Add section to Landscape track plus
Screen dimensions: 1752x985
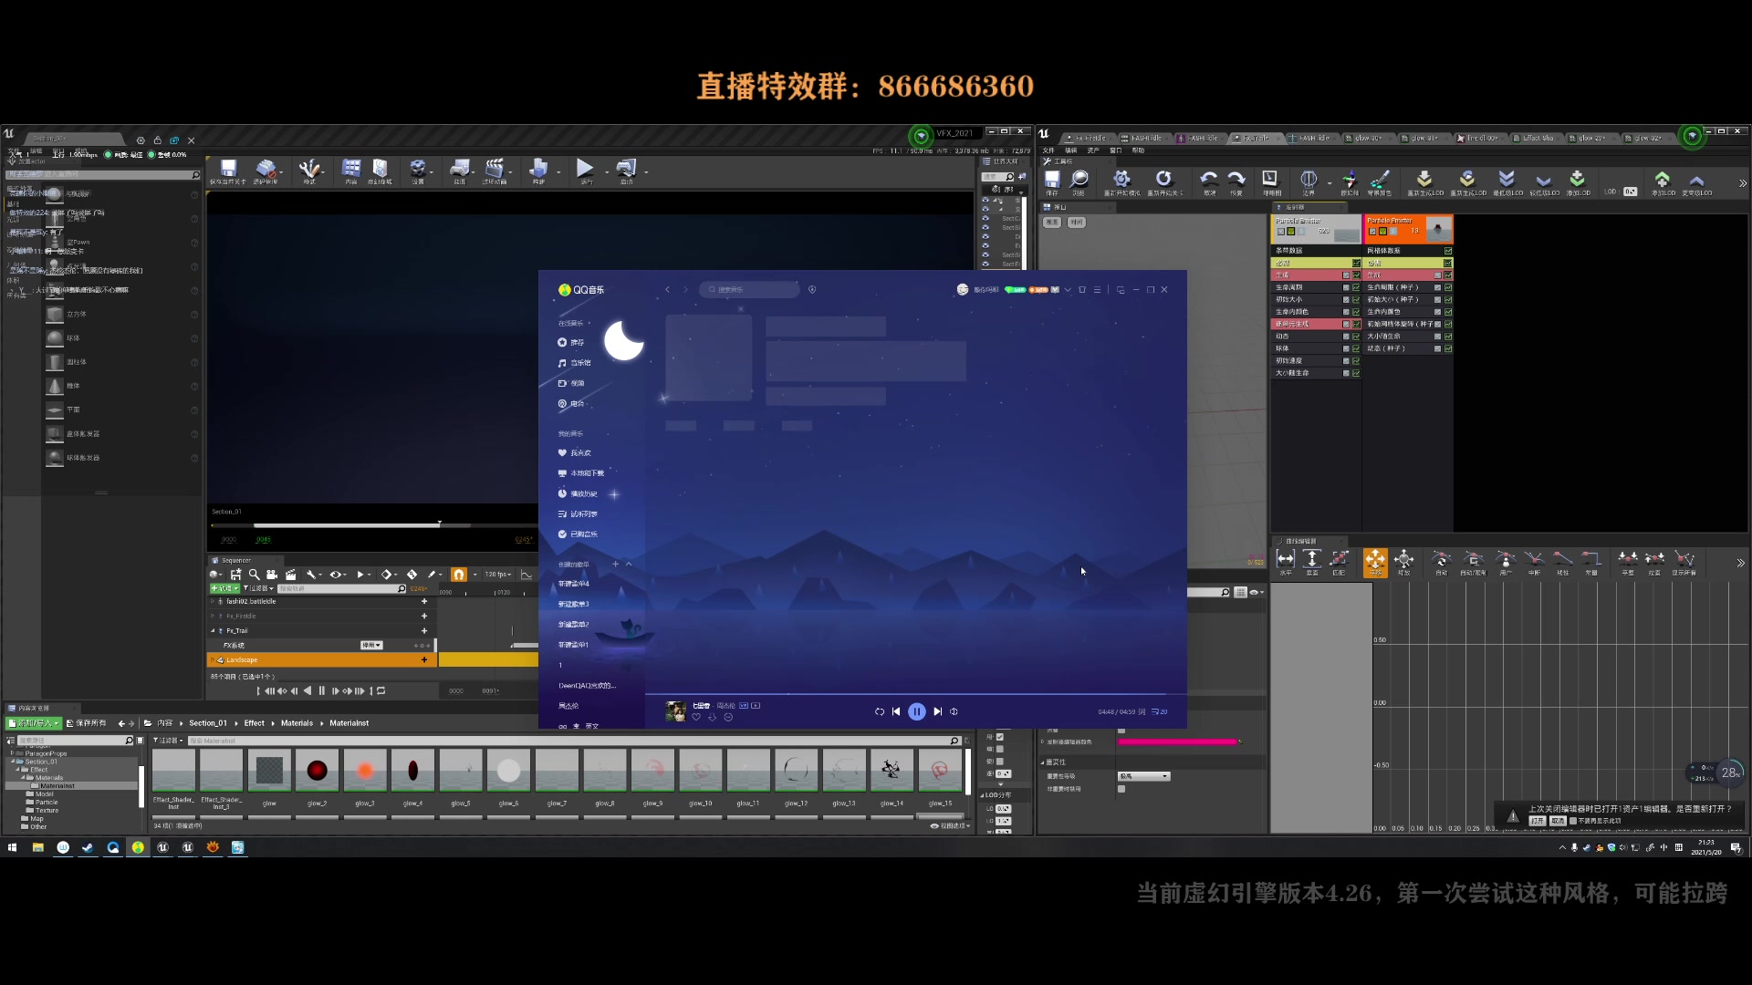pos(423,660)
